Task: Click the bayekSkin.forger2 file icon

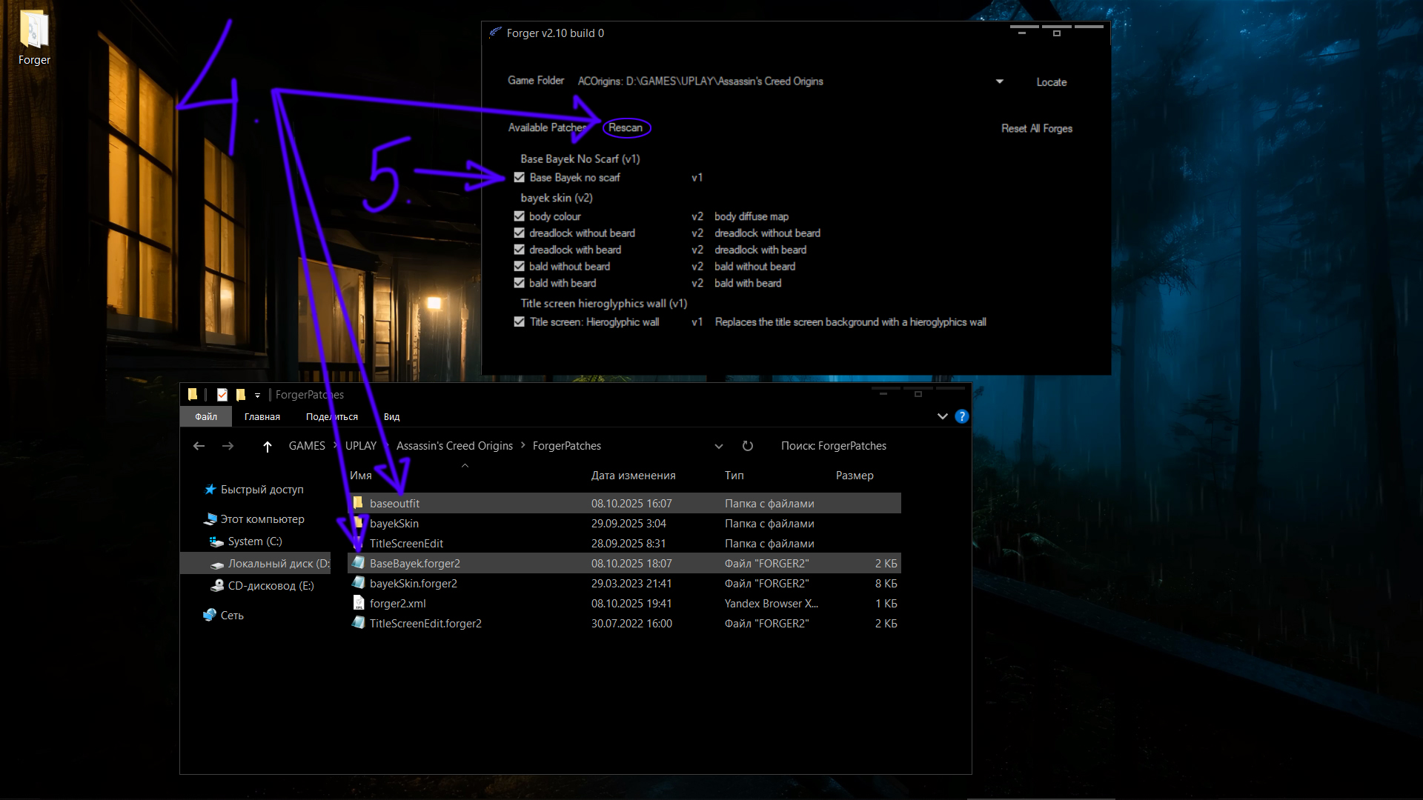Action: point(359,583)
